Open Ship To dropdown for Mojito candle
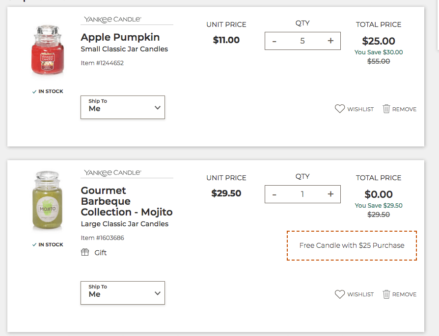Screen dimensions: 439x336 123,293
